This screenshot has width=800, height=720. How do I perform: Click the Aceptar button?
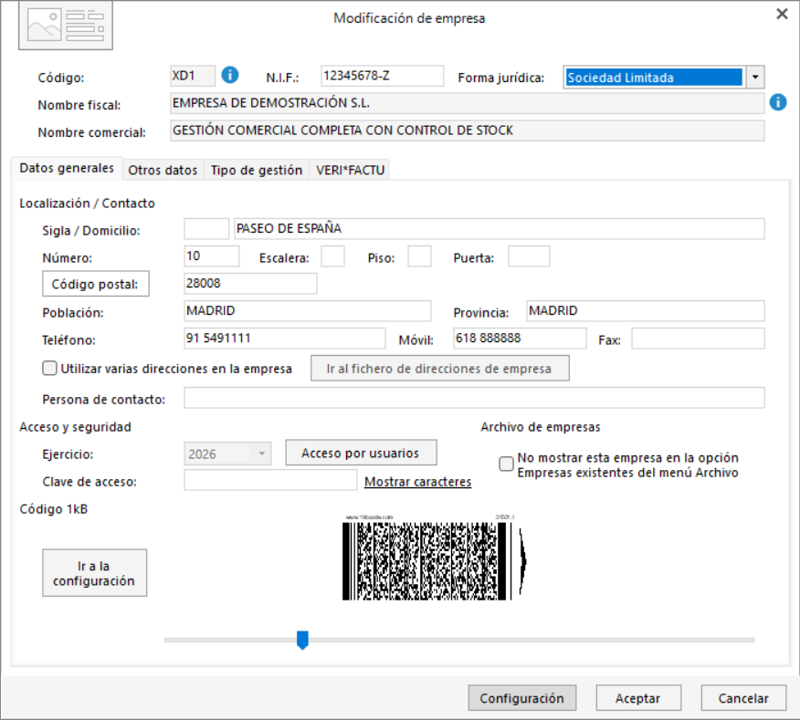click(638, 697)
